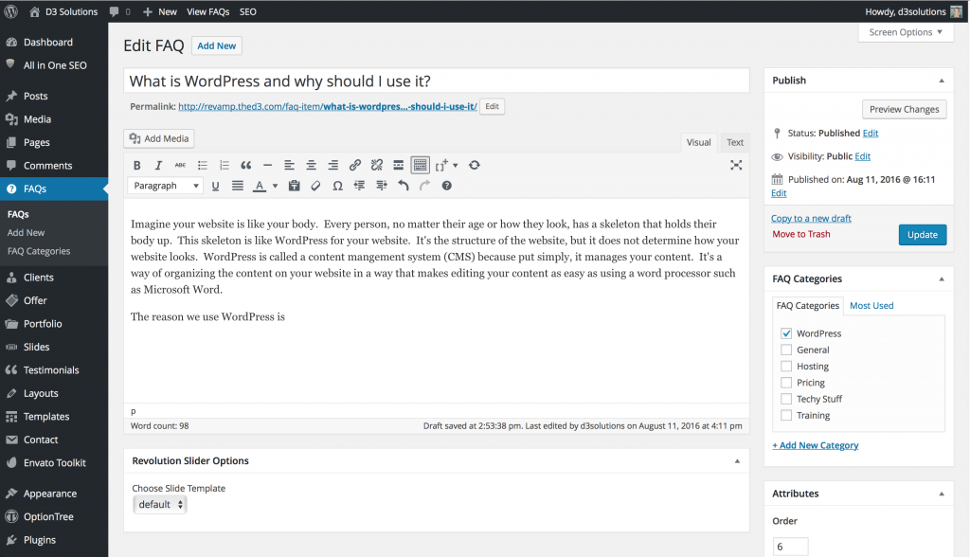
Task: Collapse the Publish box
Action: 942,81
